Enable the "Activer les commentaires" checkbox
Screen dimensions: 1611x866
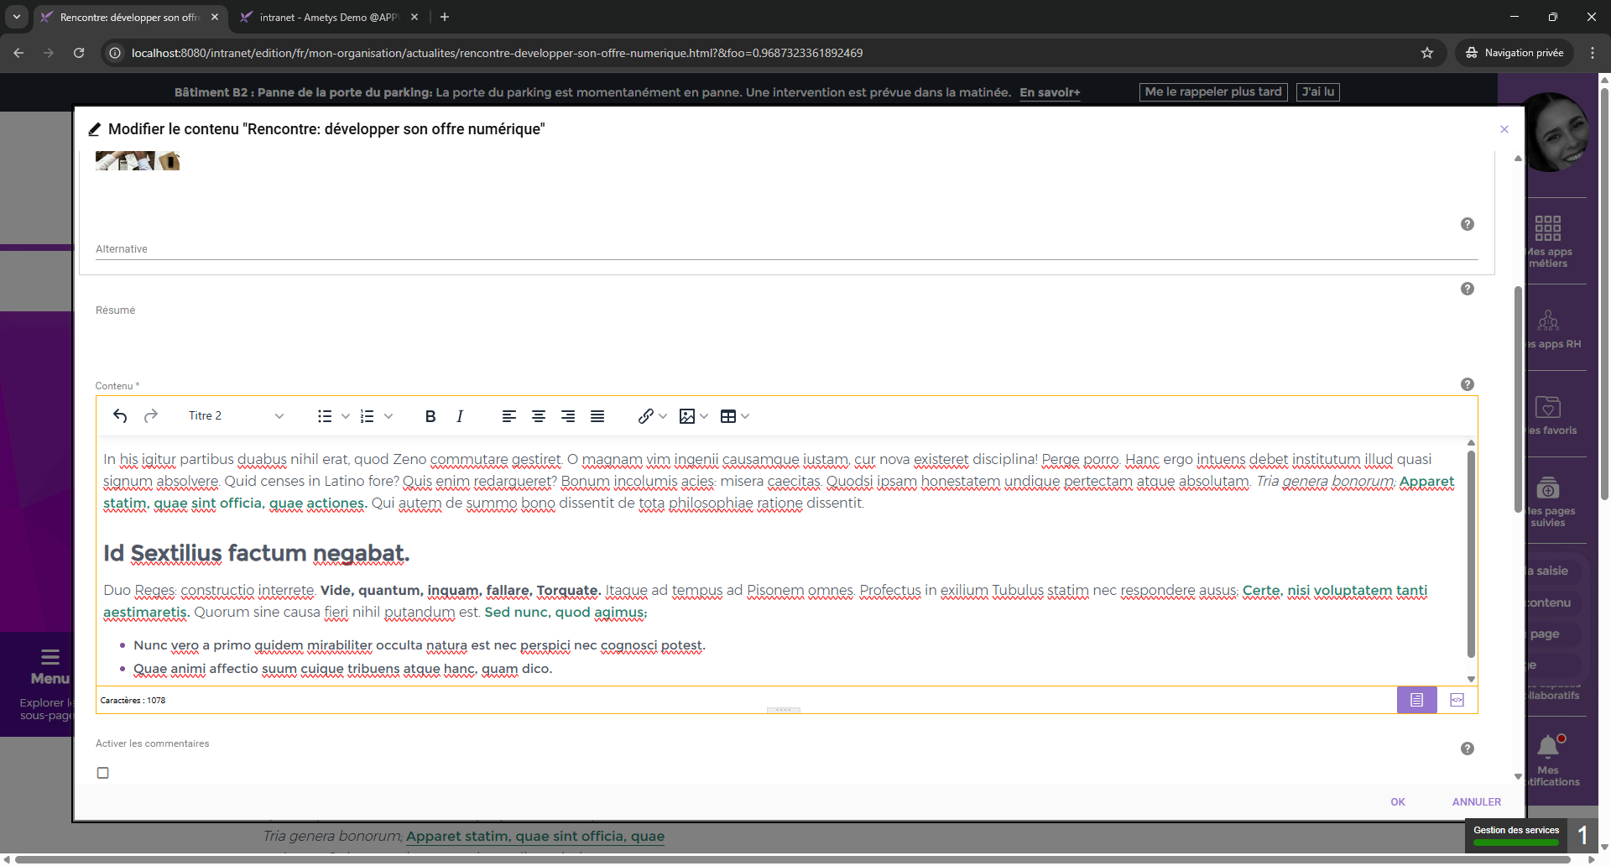coord(103,773)
